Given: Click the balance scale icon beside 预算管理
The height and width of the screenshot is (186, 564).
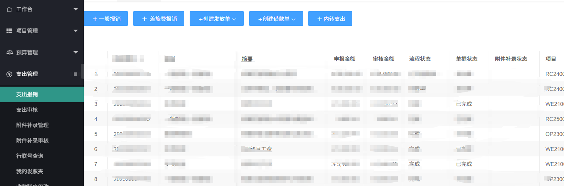Looking at the screenshot, I should [10, 52].
